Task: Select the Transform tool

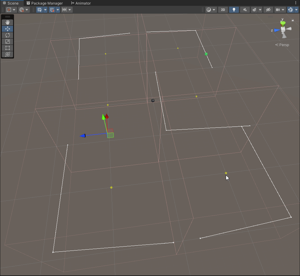Action: 8,54
